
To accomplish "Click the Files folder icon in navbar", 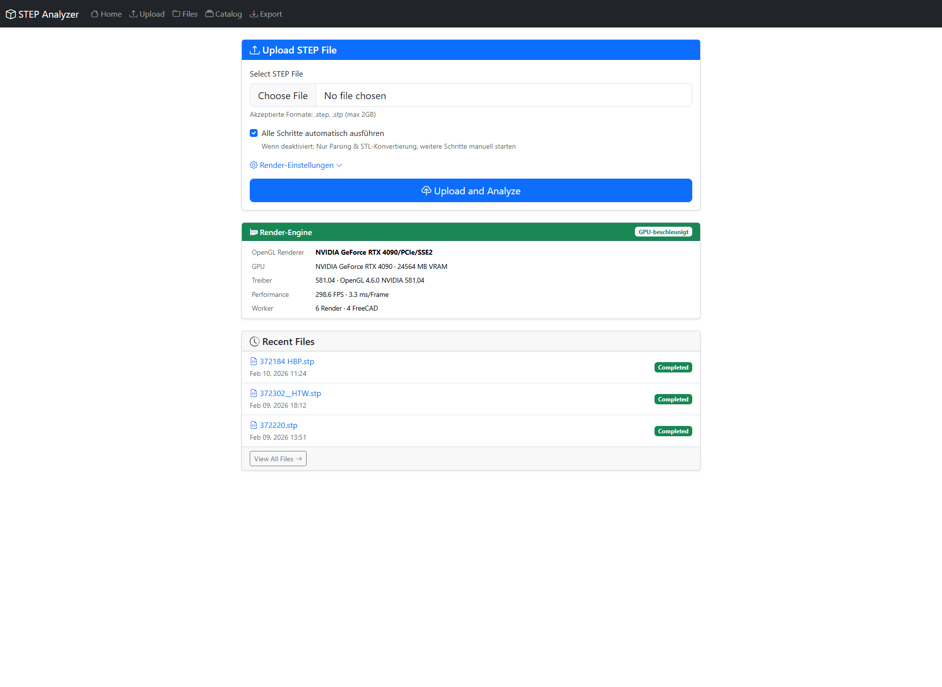I will (x=176, y=14).
